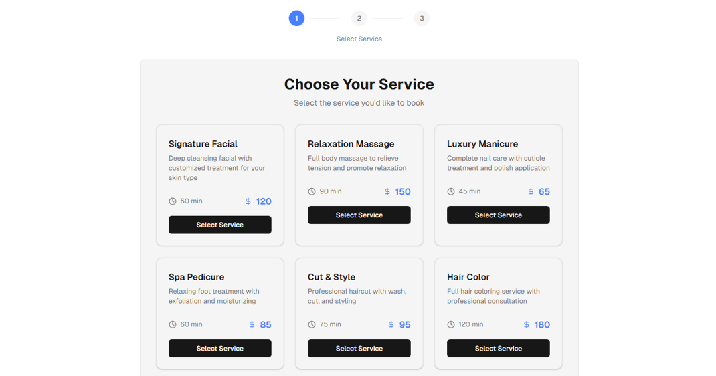Screen dimensions: 716x376
Task: Click the dollar icon next to 85
Action: (x=252, y=325)
